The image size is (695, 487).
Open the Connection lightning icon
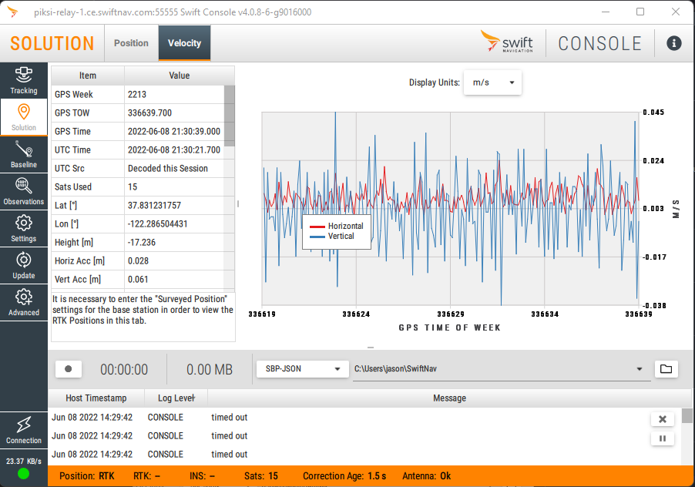tap(23, 430)
